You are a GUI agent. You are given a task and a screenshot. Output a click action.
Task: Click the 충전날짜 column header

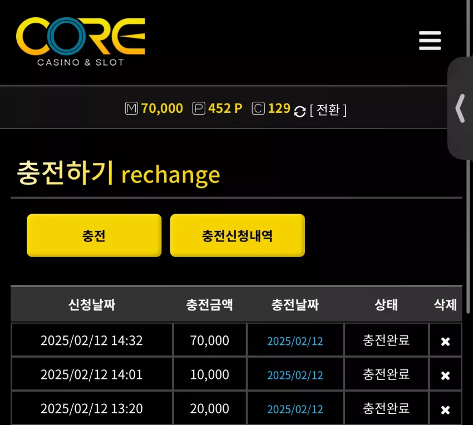tap(295, 305)
